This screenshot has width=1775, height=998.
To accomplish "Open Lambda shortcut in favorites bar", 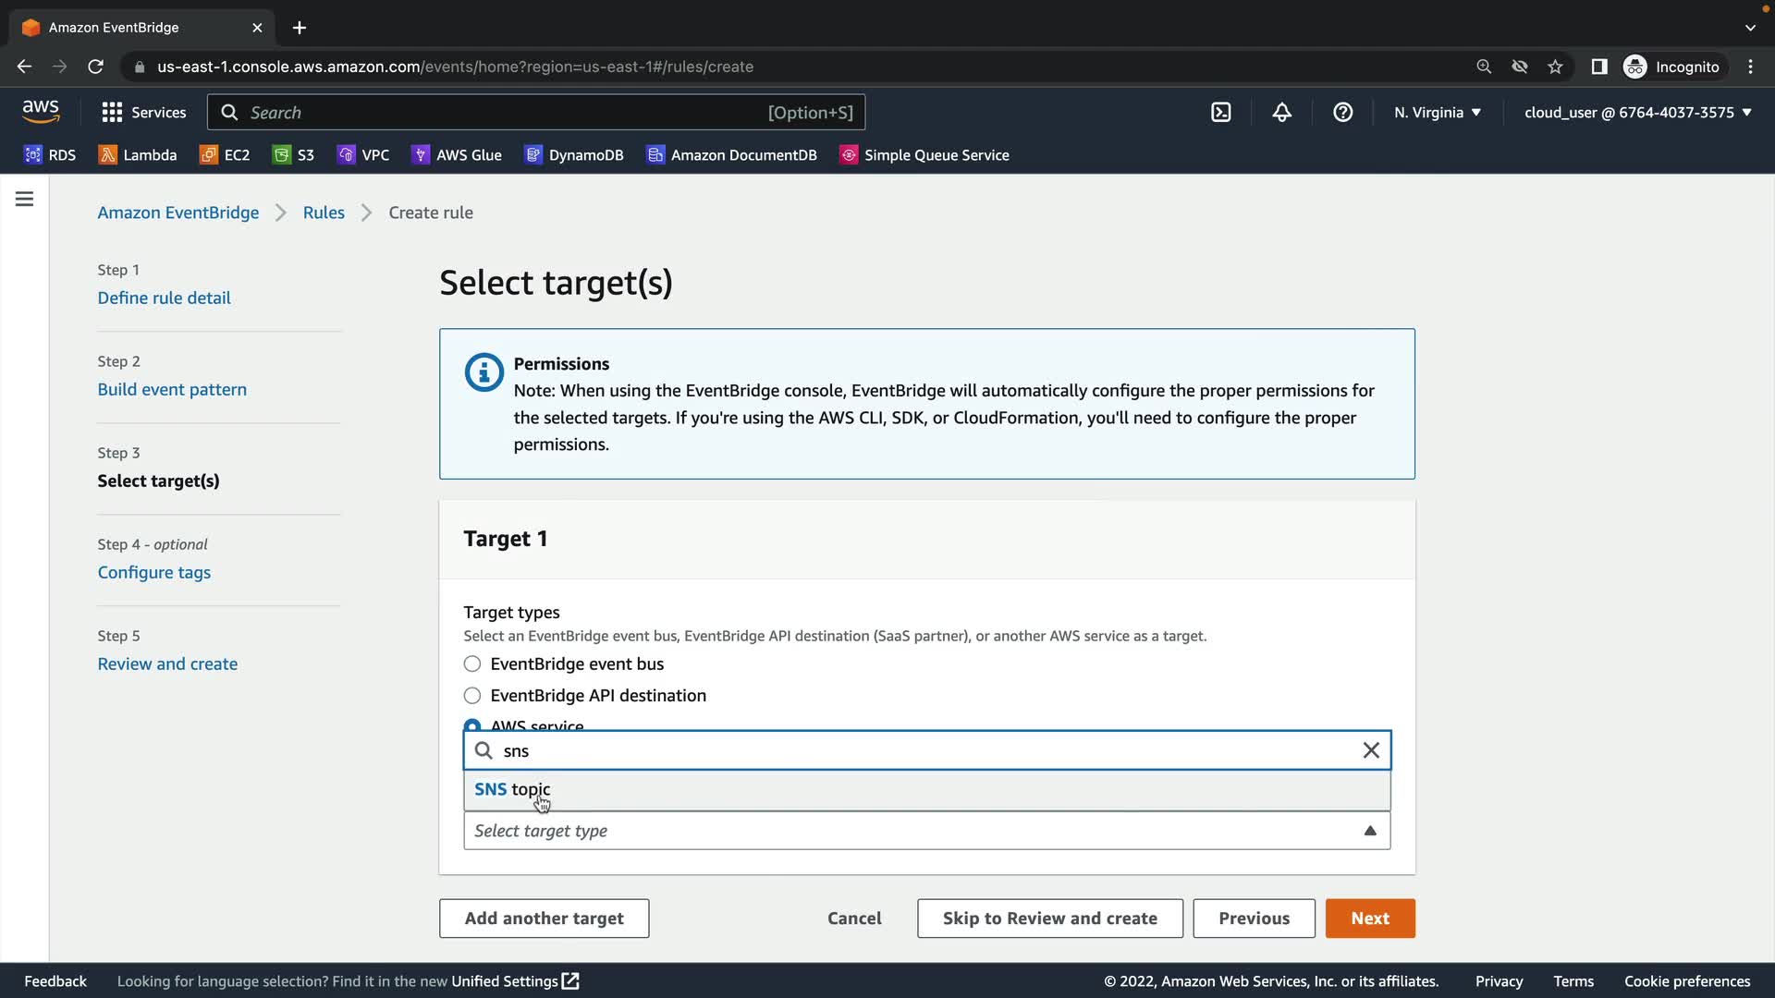I will [138, 155].
